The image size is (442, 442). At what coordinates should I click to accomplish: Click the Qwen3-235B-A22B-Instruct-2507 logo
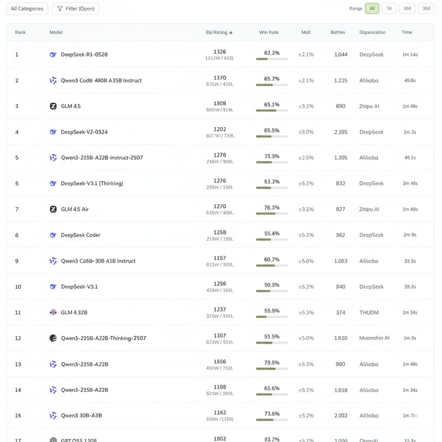click(53, 158)
